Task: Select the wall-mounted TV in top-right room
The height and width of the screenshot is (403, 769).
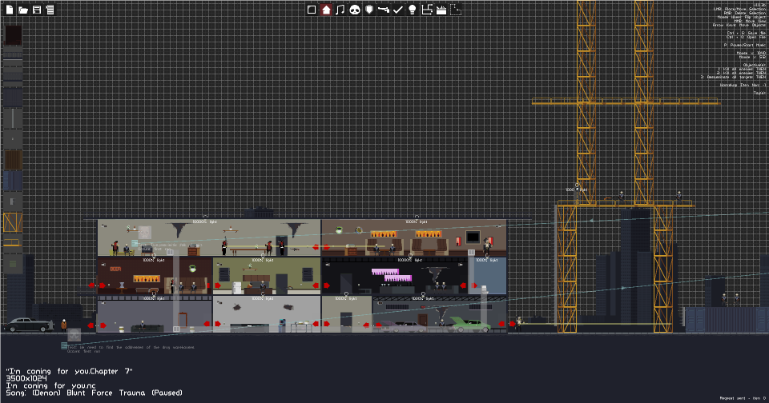Action: 473,237
